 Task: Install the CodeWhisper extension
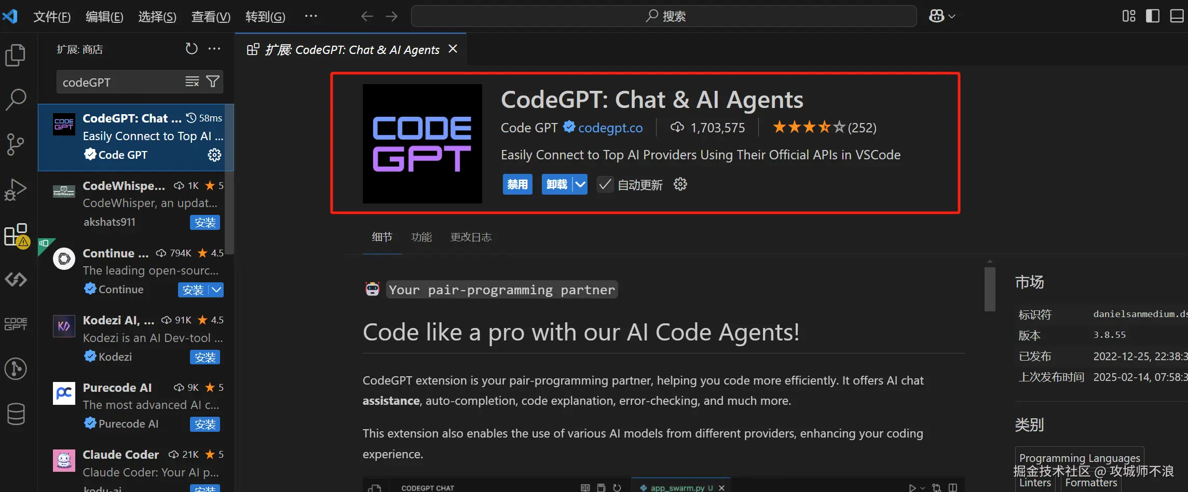click(205, 223)
